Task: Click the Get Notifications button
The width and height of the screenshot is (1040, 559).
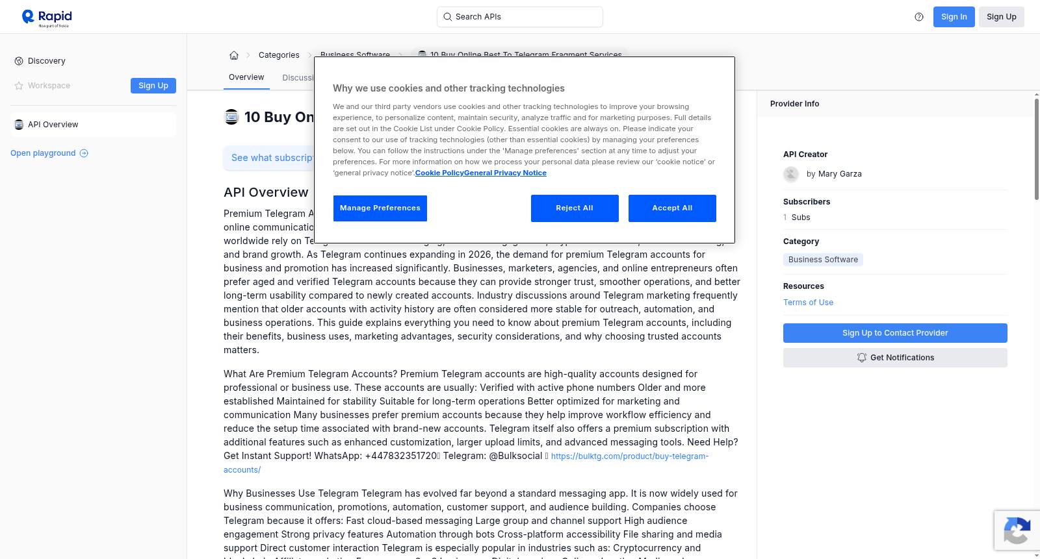Action: (895, 358)
